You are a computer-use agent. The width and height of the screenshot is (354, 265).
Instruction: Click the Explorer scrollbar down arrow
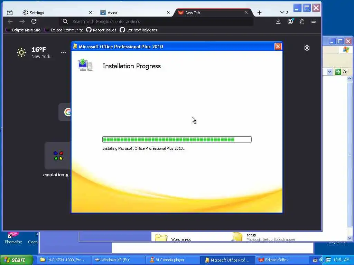point(350,238)
